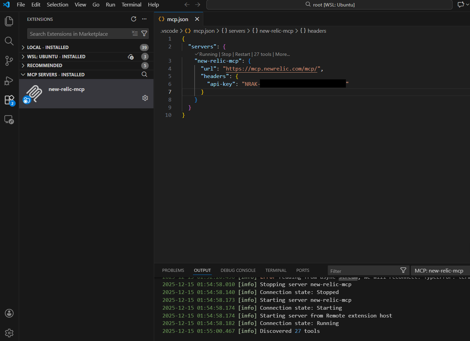Open more actions in the Extensions panel

(x=144, y=19)
